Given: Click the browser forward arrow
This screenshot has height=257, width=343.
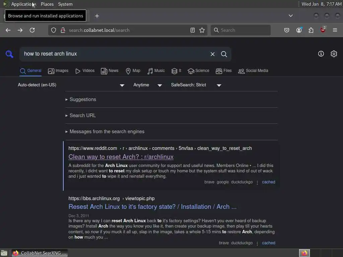Looking at the screenshot, I should pos(20,30).
